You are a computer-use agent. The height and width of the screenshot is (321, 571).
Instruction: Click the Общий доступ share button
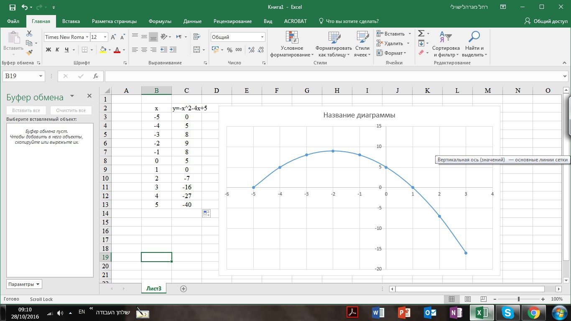coord(546,21)
